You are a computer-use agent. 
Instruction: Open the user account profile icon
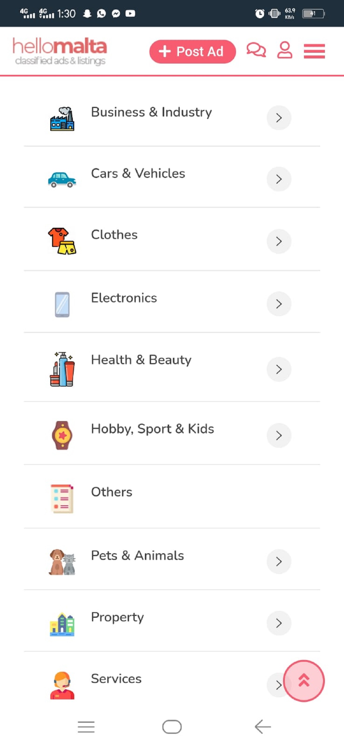point(285,50)
